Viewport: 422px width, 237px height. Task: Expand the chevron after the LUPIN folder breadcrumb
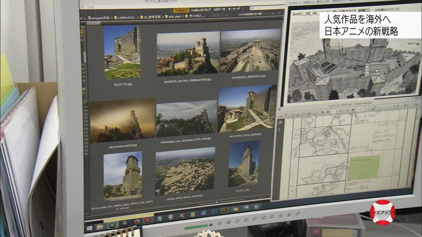click(138, 17)
